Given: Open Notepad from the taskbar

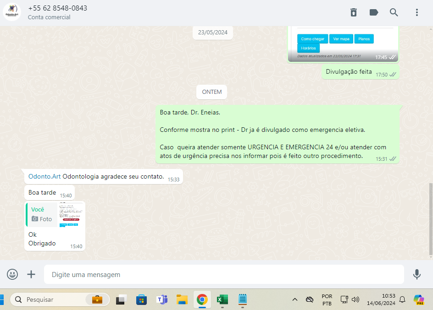Looking at the screenshot, I should coord(243,299).
